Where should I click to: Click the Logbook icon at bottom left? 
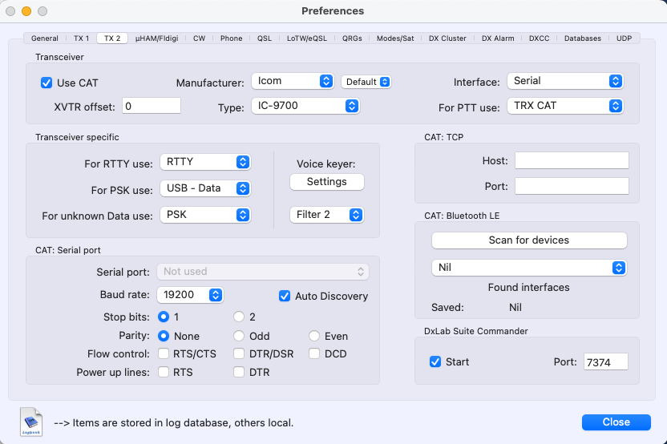(x=31, y=422)
